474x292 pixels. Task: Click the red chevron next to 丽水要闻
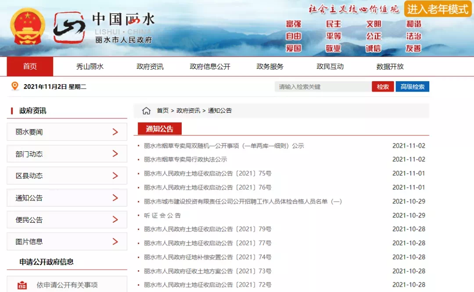click(x=115, y=132)
